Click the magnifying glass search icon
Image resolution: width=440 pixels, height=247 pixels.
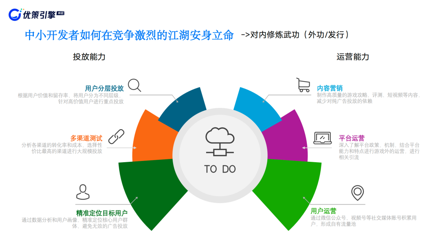pos(134,85)
